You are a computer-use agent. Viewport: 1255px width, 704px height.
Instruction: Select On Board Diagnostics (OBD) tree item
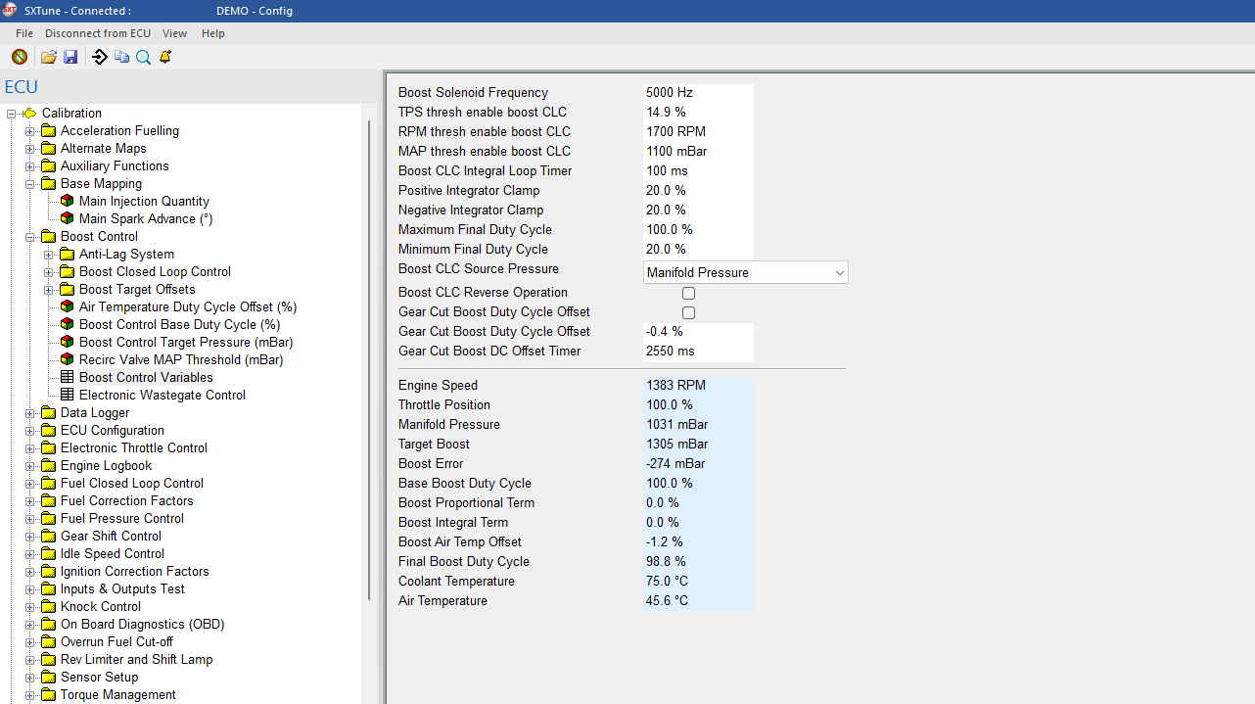click(x=143, y=624)
